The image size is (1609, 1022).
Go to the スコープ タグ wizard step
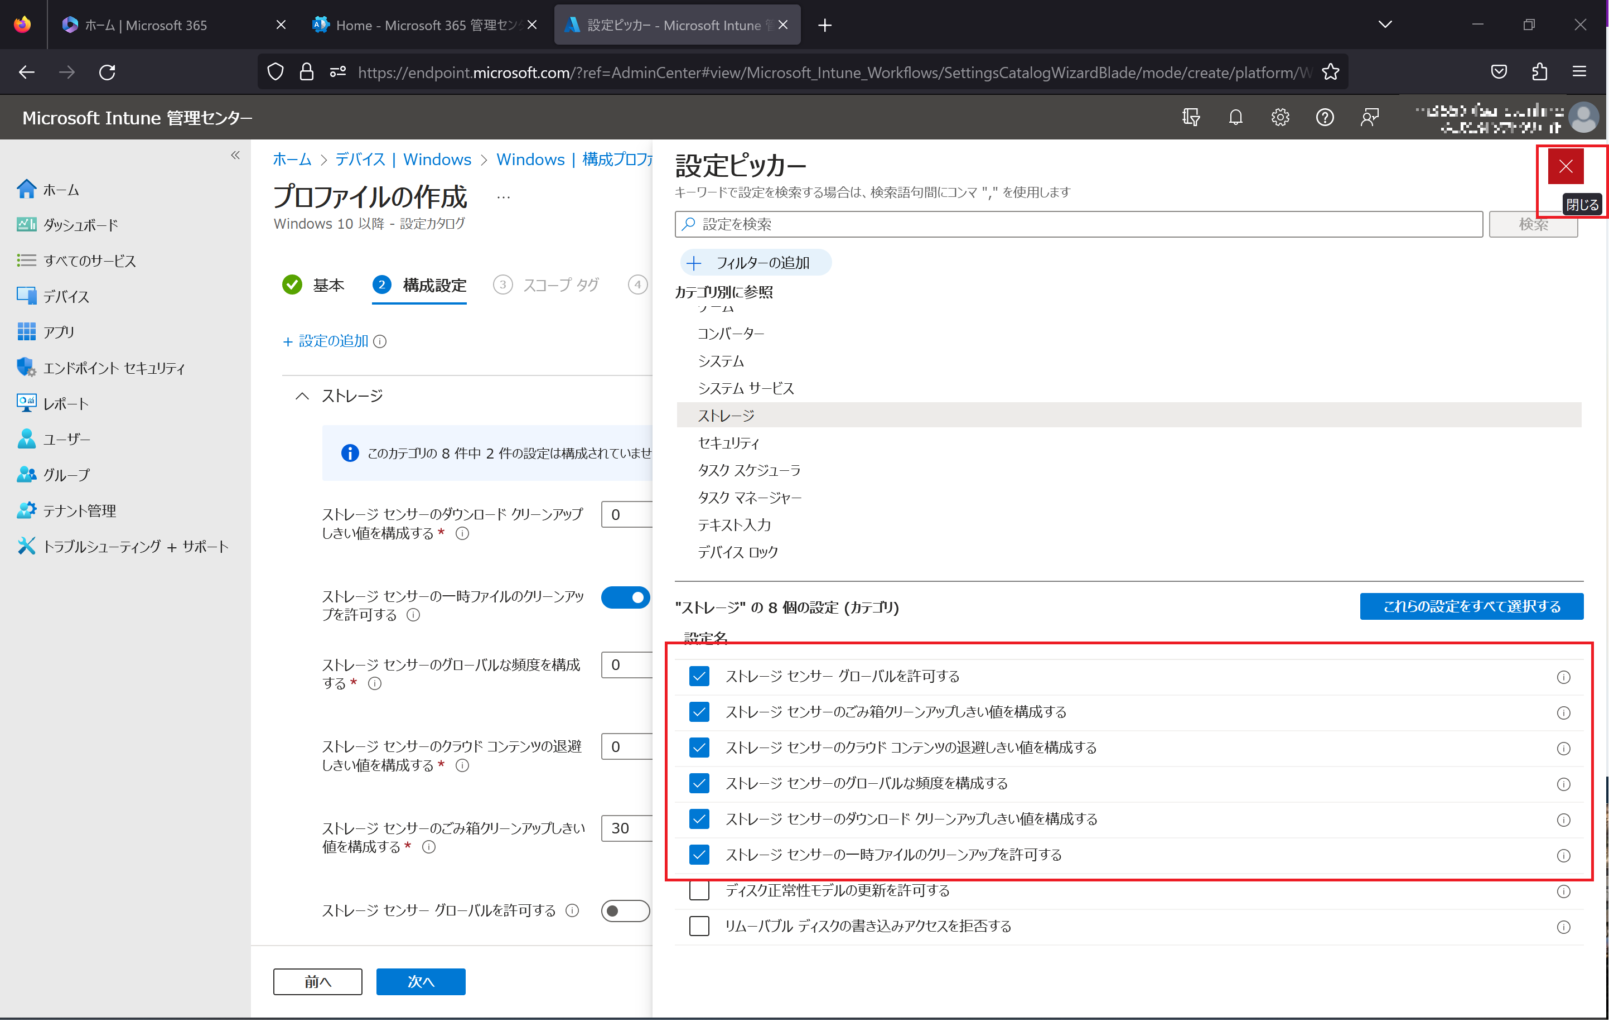click(x=546, y=286)
